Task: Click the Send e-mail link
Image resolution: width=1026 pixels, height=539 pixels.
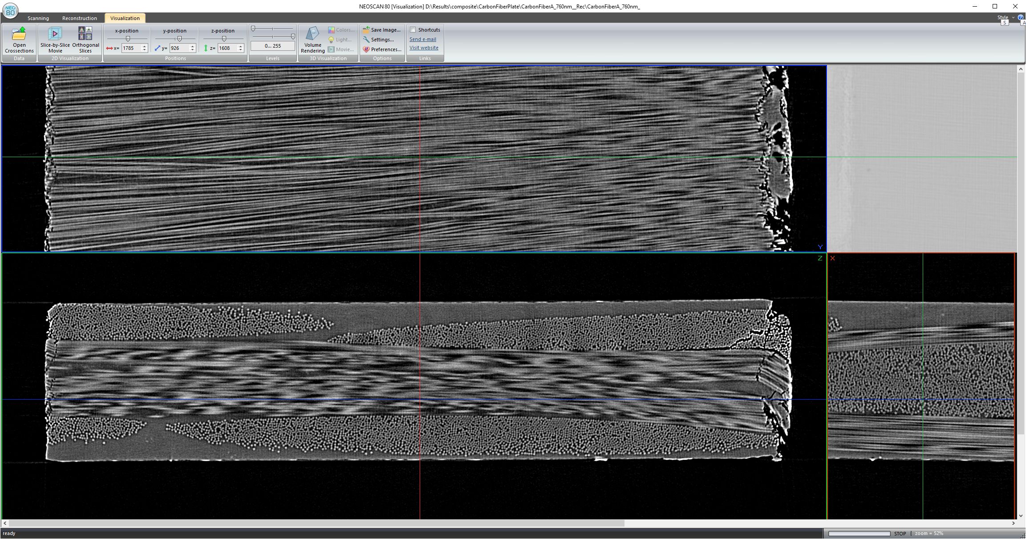Action: pos(422,39)
